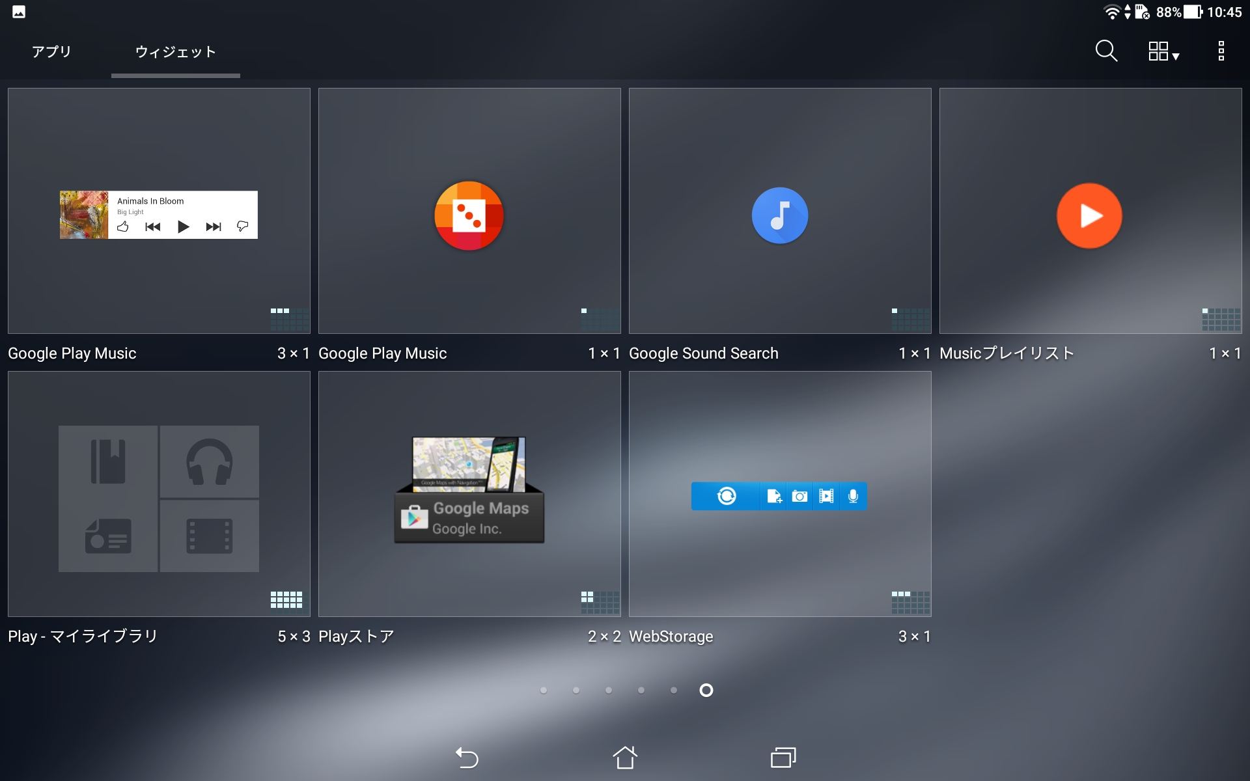Open the three-dot overflow menu
The width and height of the screenshot is (1250, 781).
(x=1221, y=51)
